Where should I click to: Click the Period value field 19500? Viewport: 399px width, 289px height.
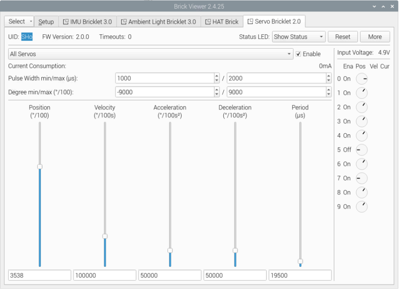point(300,275)
